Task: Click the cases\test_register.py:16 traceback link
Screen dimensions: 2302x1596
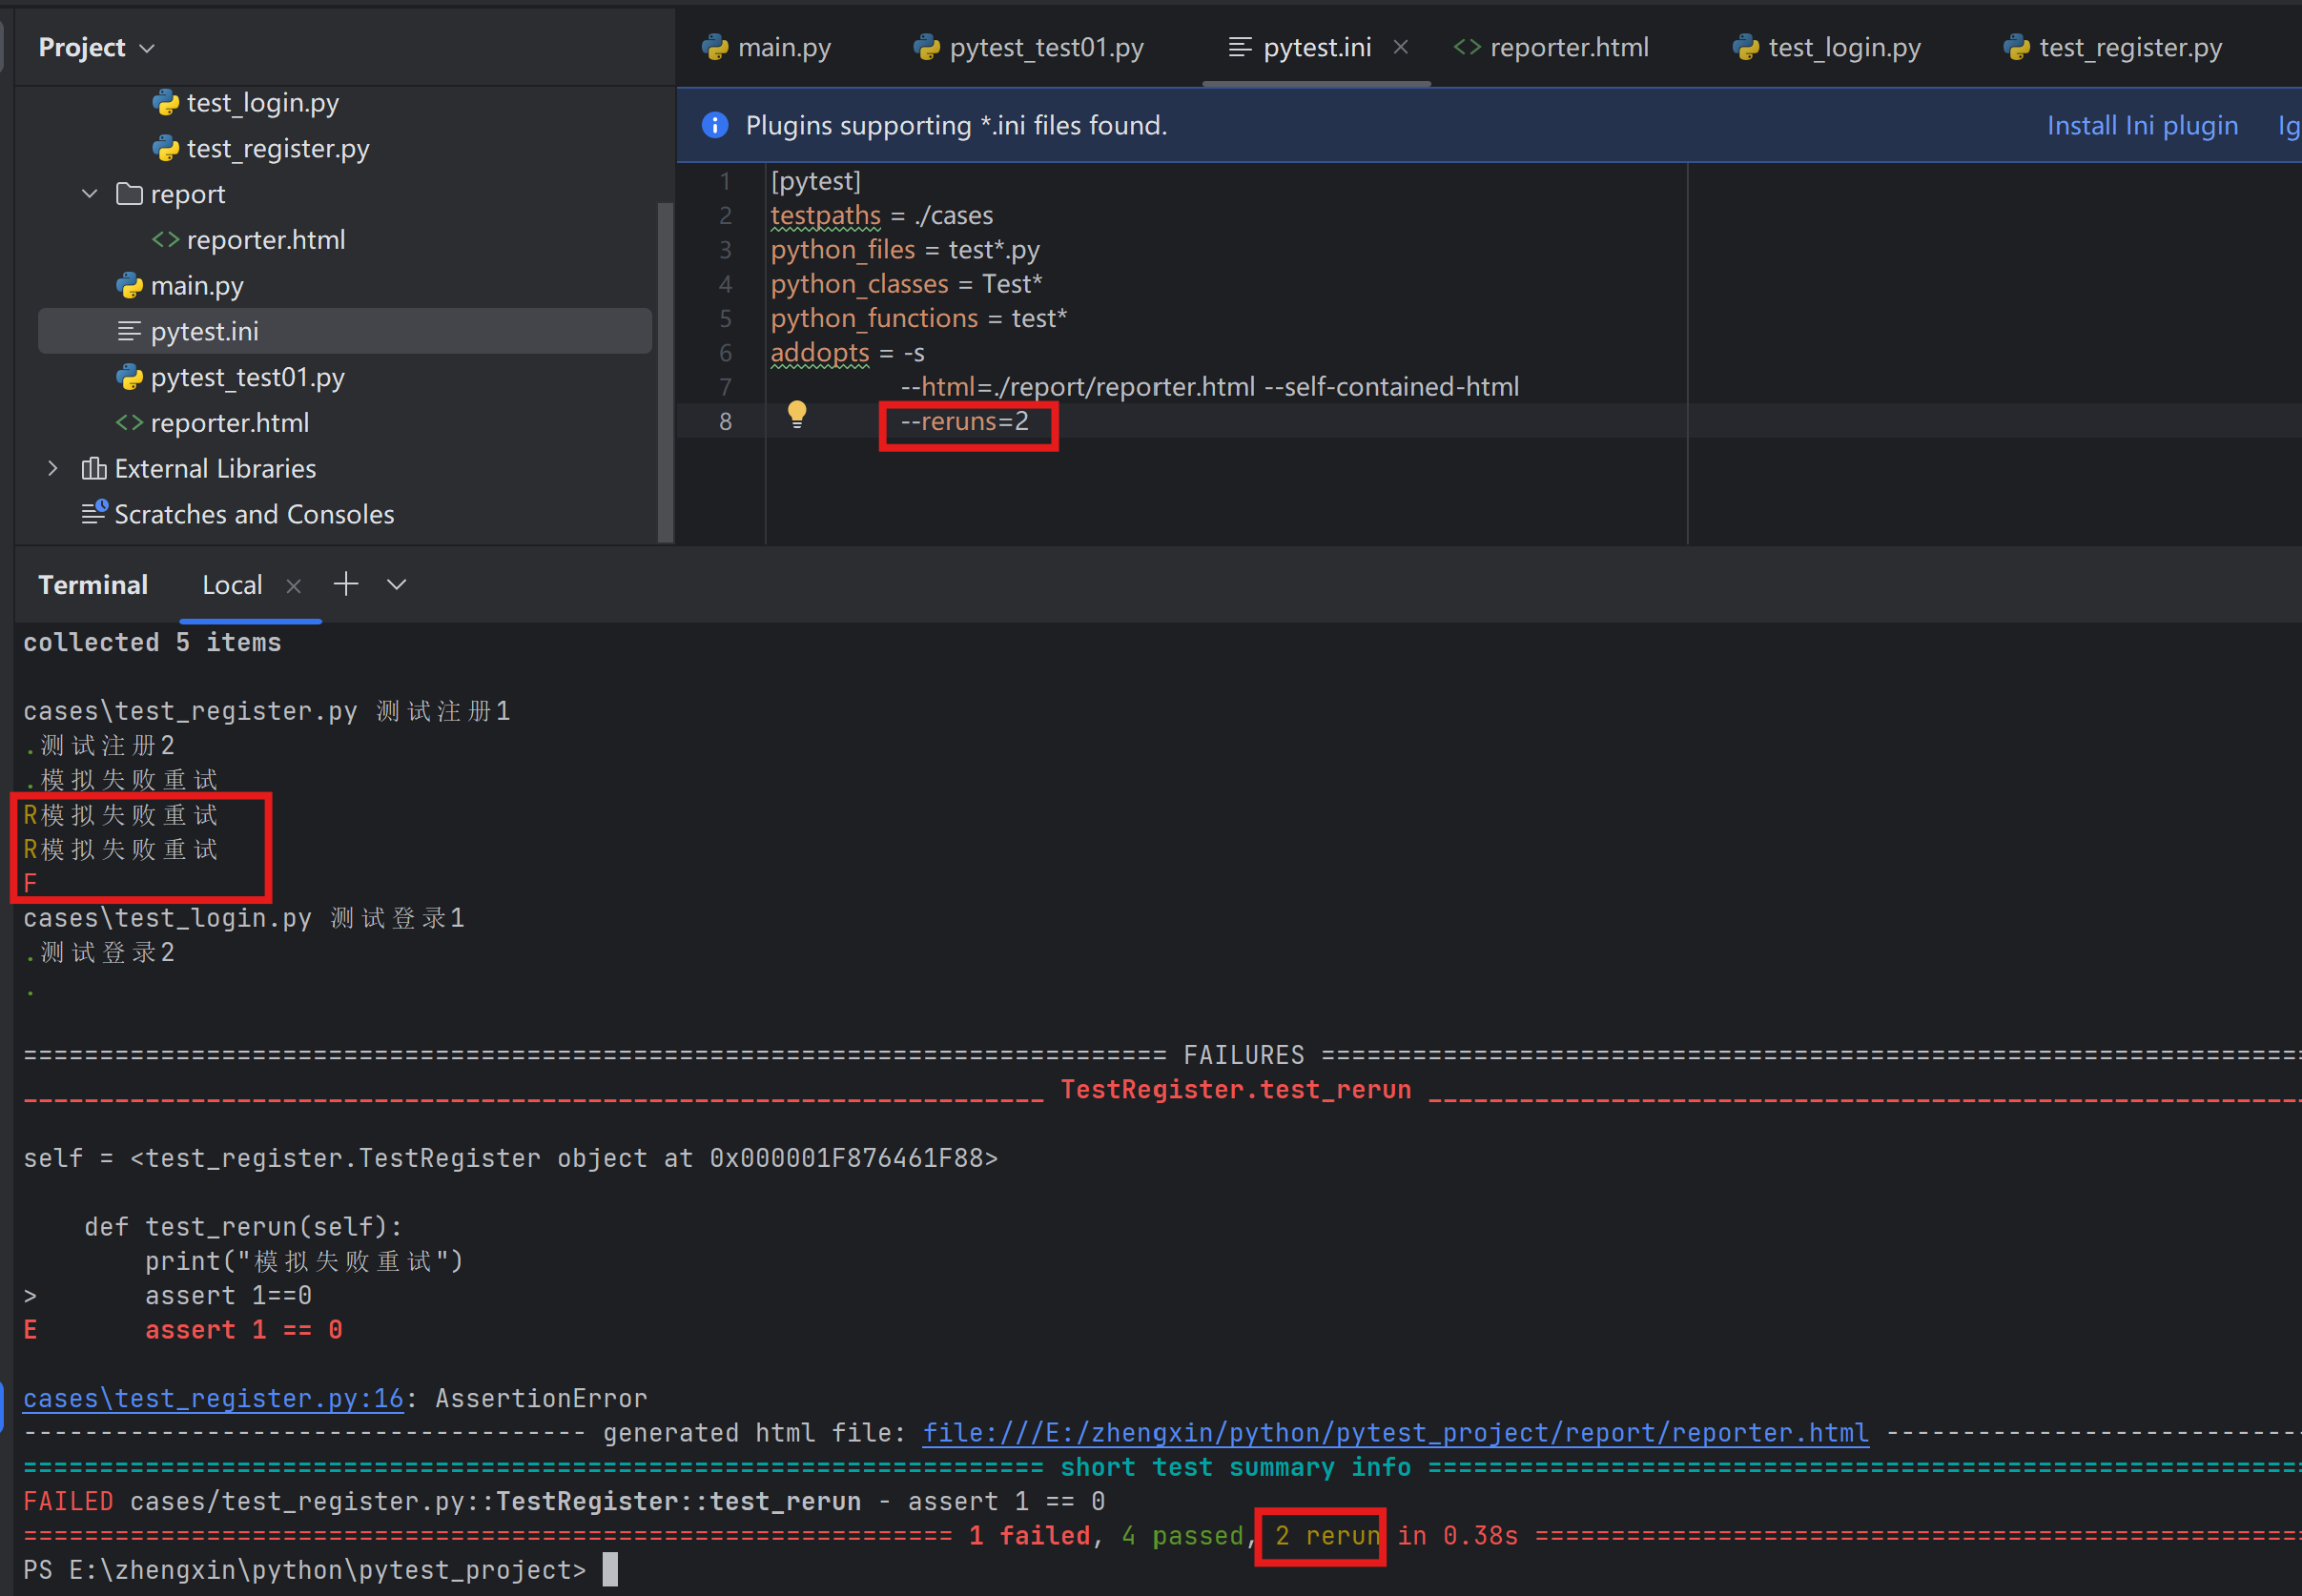Action: (x=213, y=1398)
